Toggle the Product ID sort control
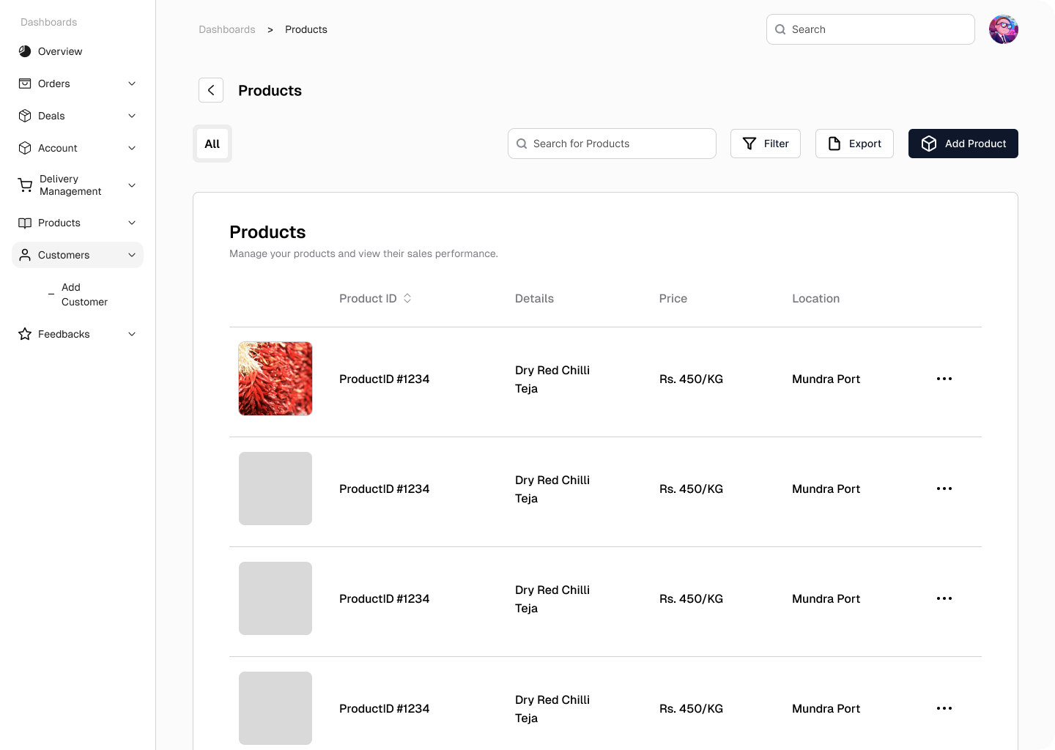The width and height of the screenshot is (1055, 750). [407, 298]
